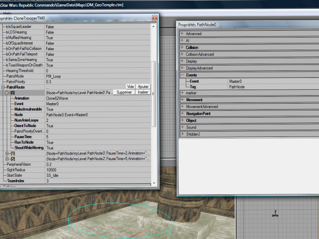Expand the marker category
This screenshot has height=239, width=319.
click(182, 93)
